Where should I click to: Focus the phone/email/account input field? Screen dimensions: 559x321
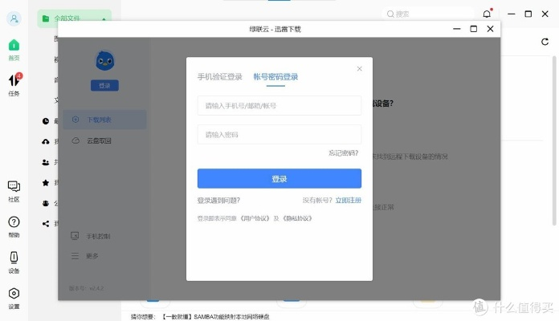pos(279,105)
